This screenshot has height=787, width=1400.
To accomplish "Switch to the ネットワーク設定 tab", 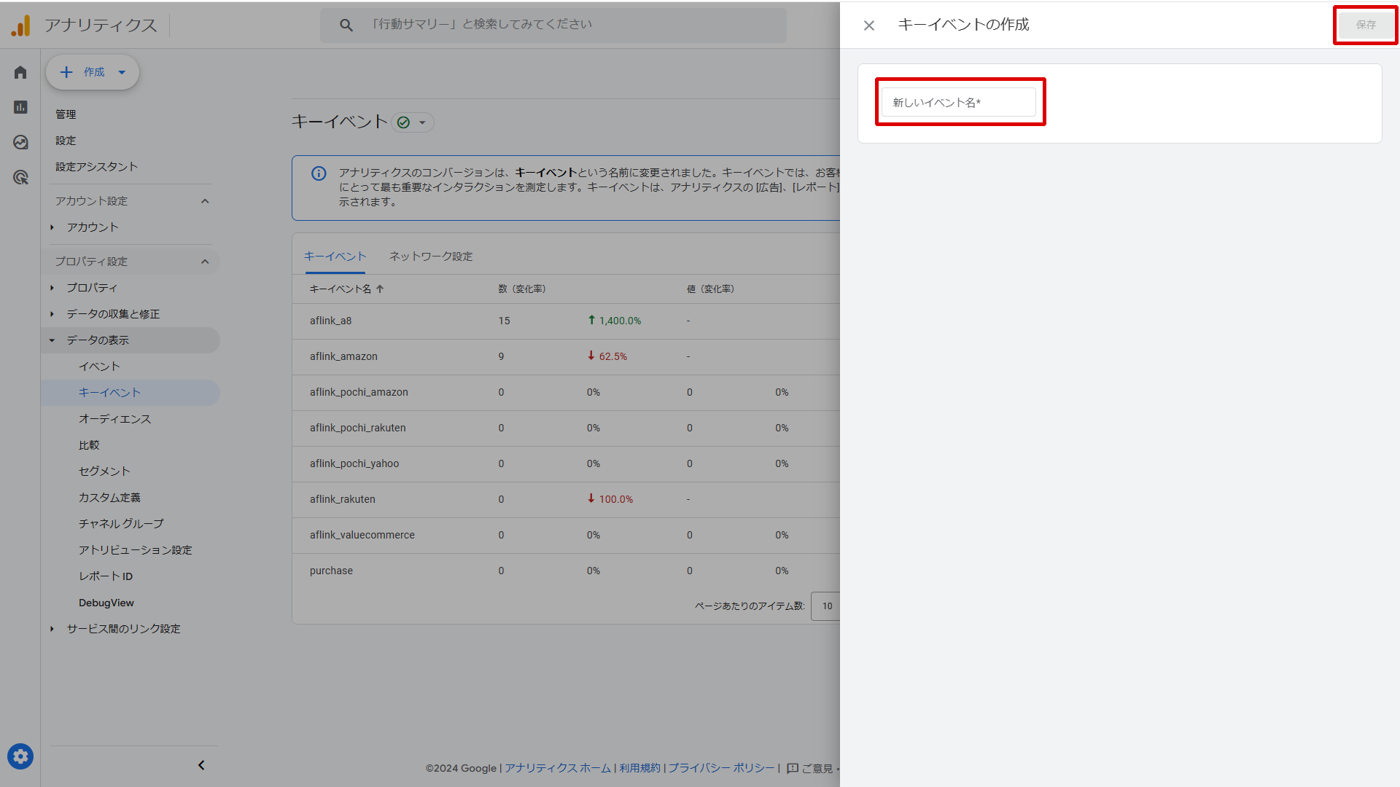I will [430, 257].
